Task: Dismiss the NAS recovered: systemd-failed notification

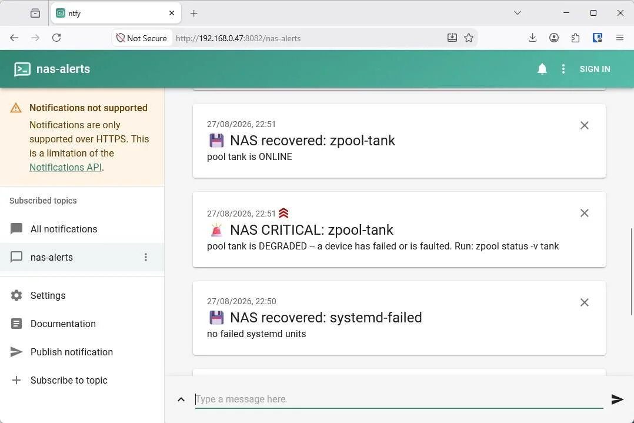Action: click(x=584, y=302)
